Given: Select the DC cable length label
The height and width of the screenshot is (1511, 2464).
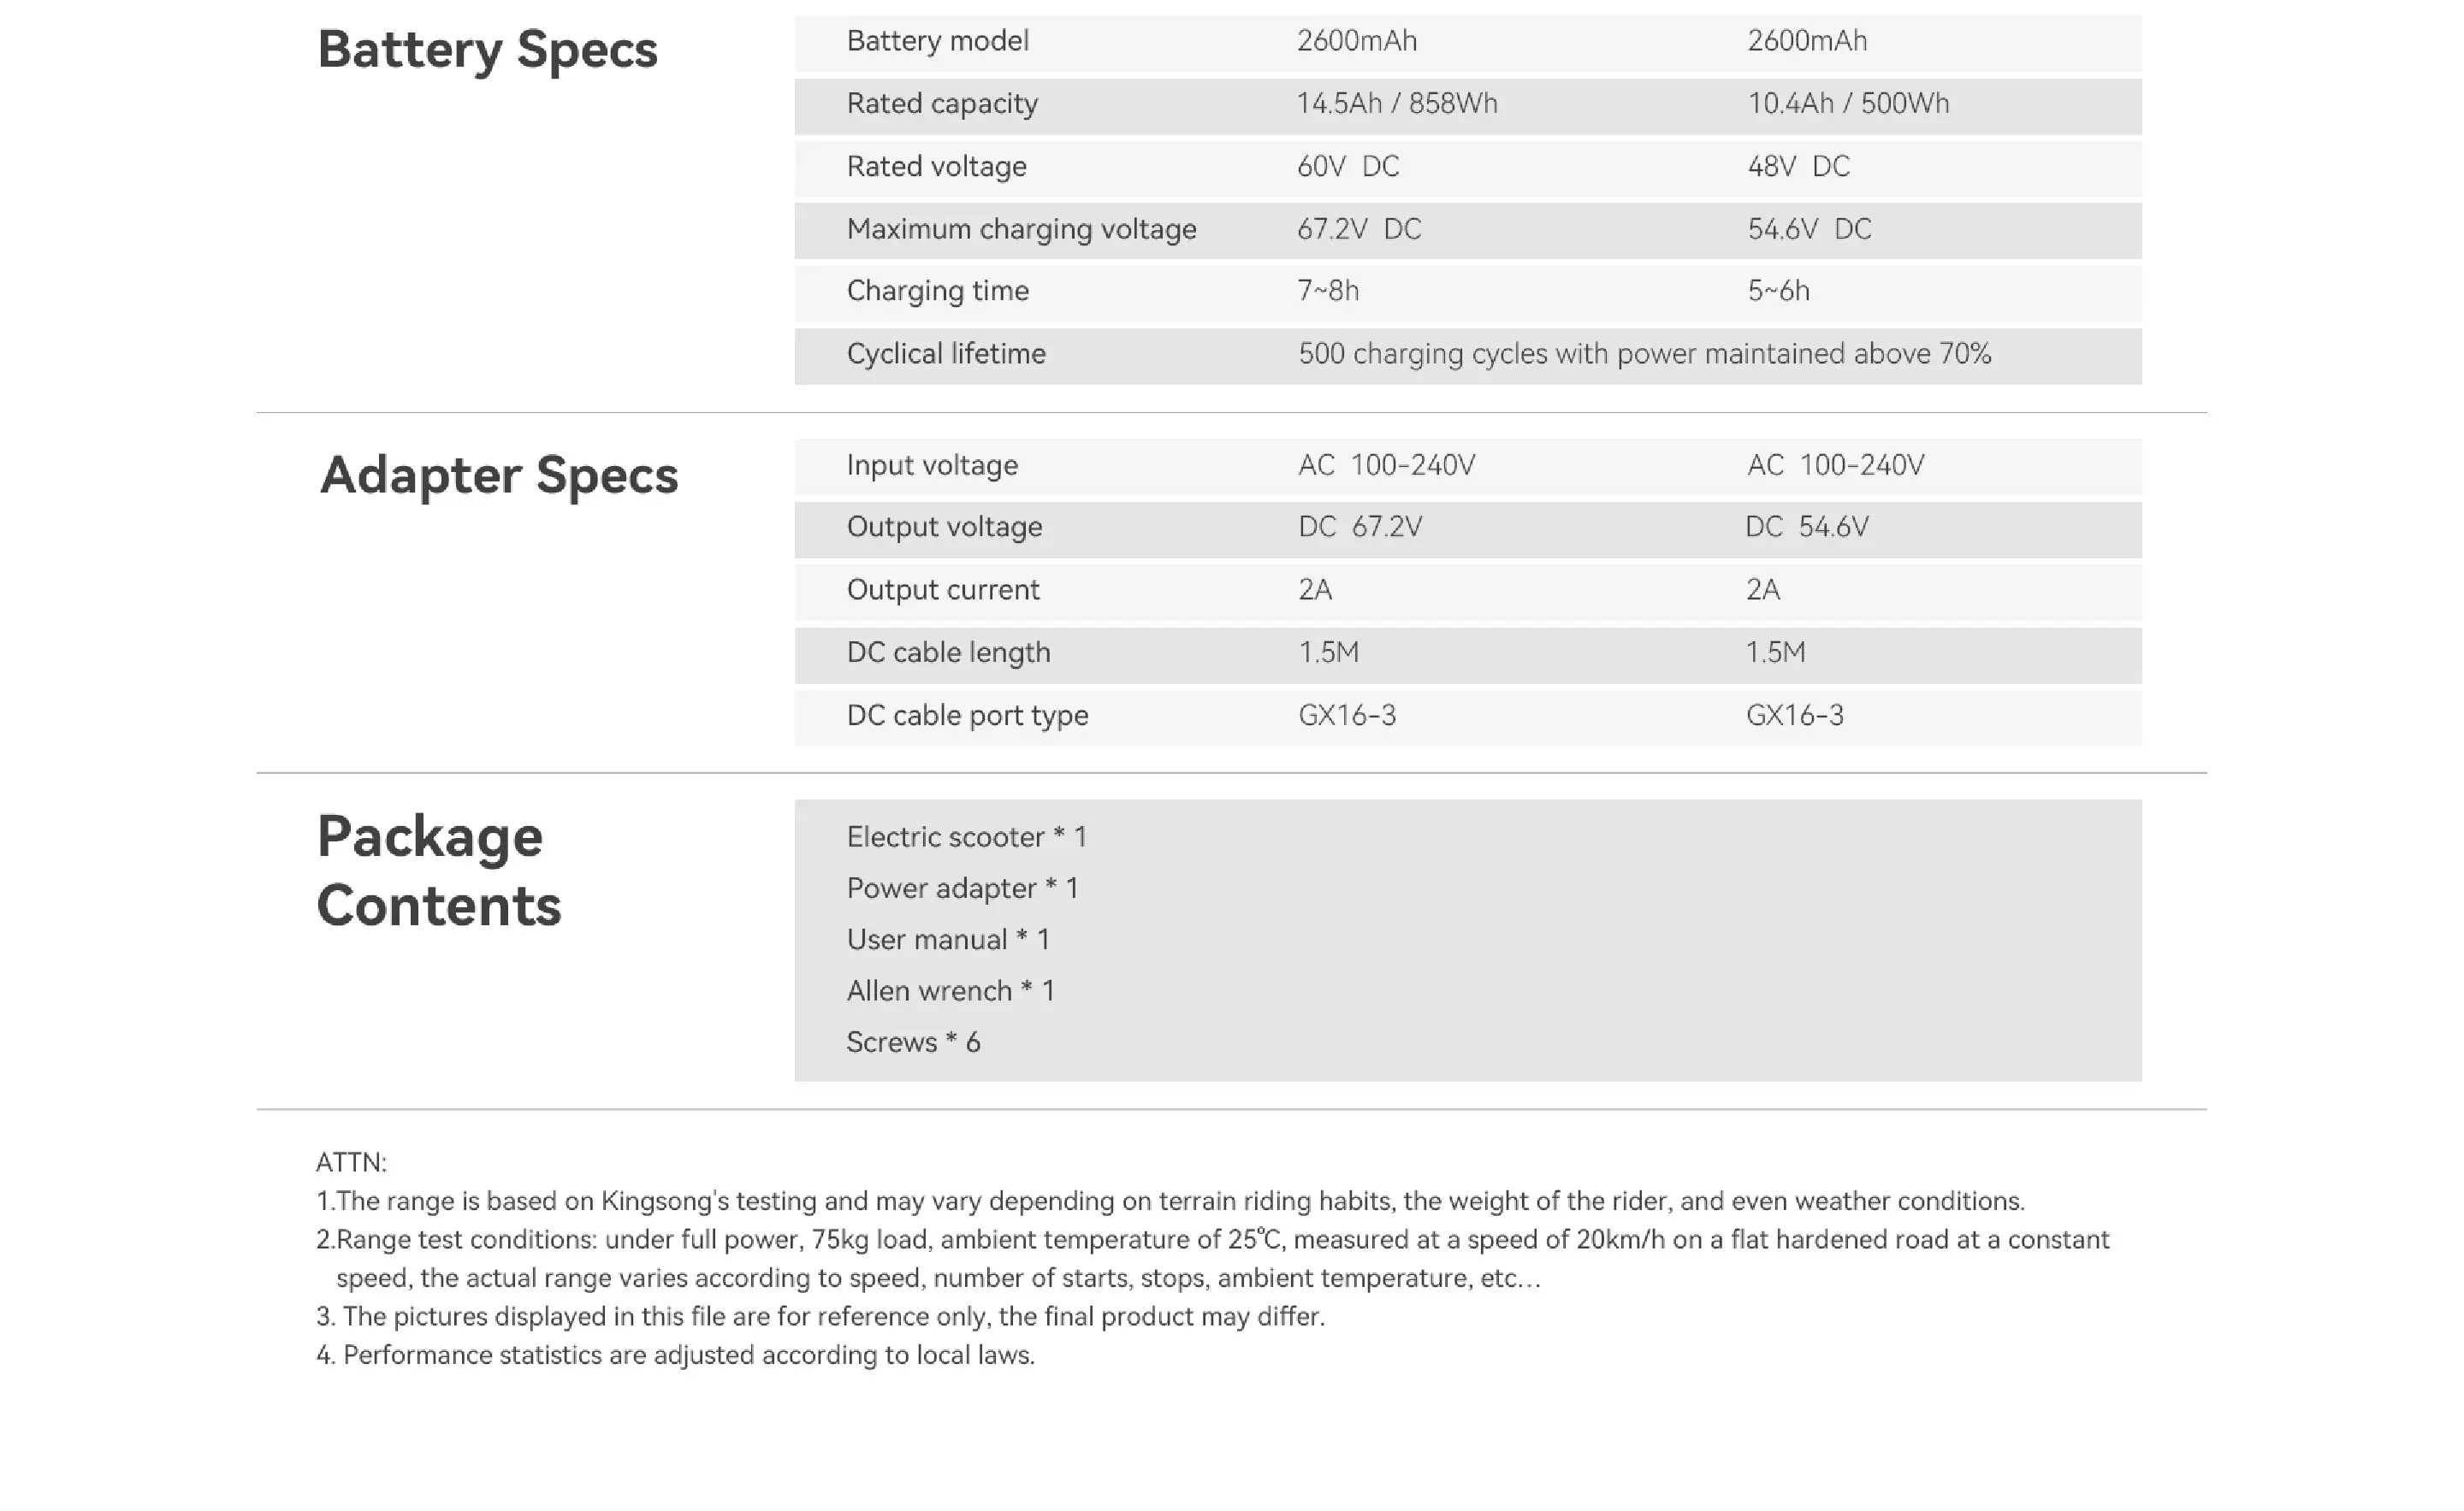Looking at the screenshot, I should [x=948, y=652].
